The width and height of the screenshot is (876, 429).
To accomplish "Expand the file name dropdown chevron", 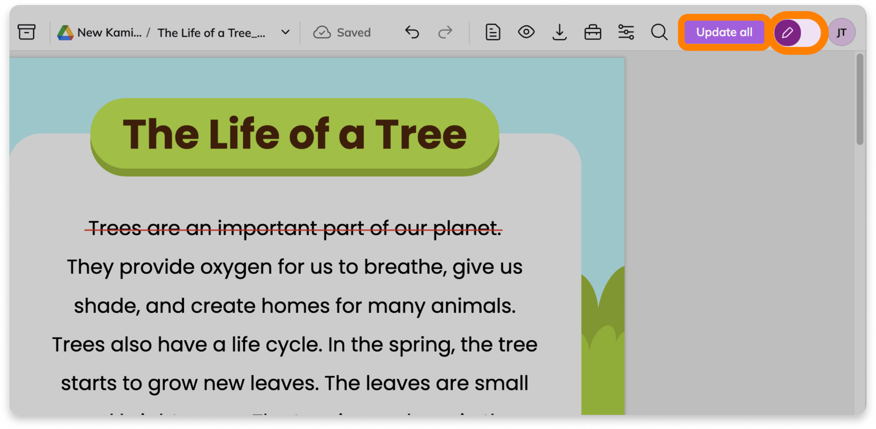I will pos(285,32).
